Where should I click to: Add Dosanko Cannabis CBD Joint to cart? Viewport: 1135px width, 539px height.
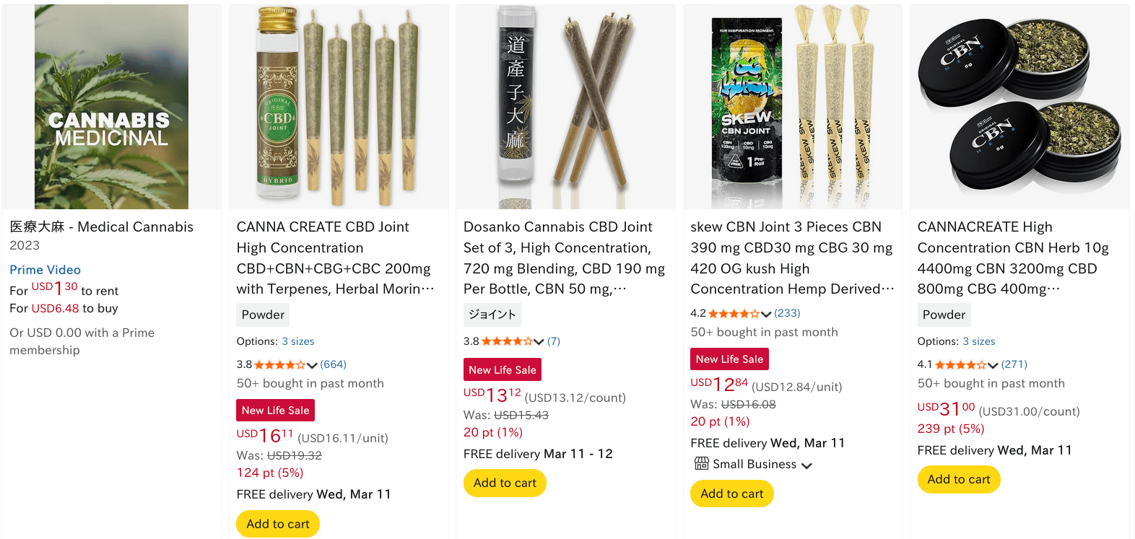[x=505, y=483]
